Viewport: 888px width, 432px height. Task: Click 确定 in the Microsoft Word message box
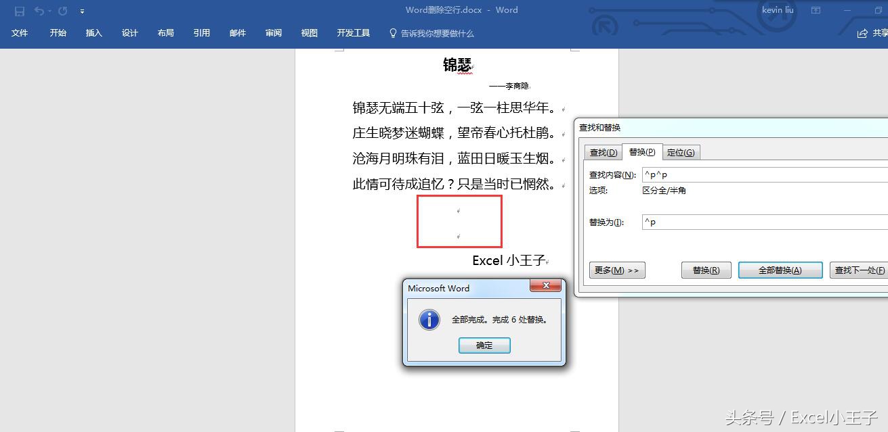(x=484, y=345)
